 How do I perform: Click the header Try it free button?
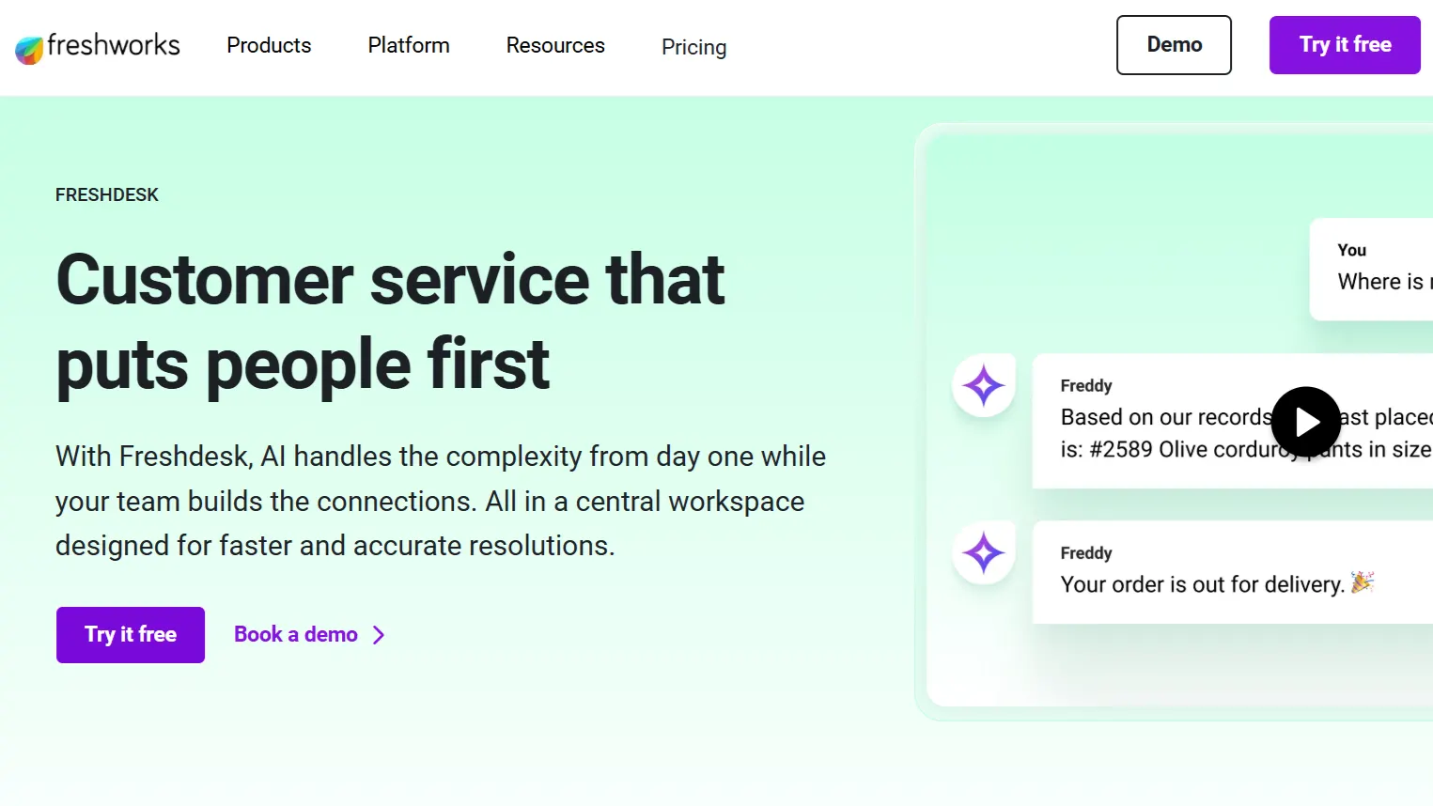1345,45
